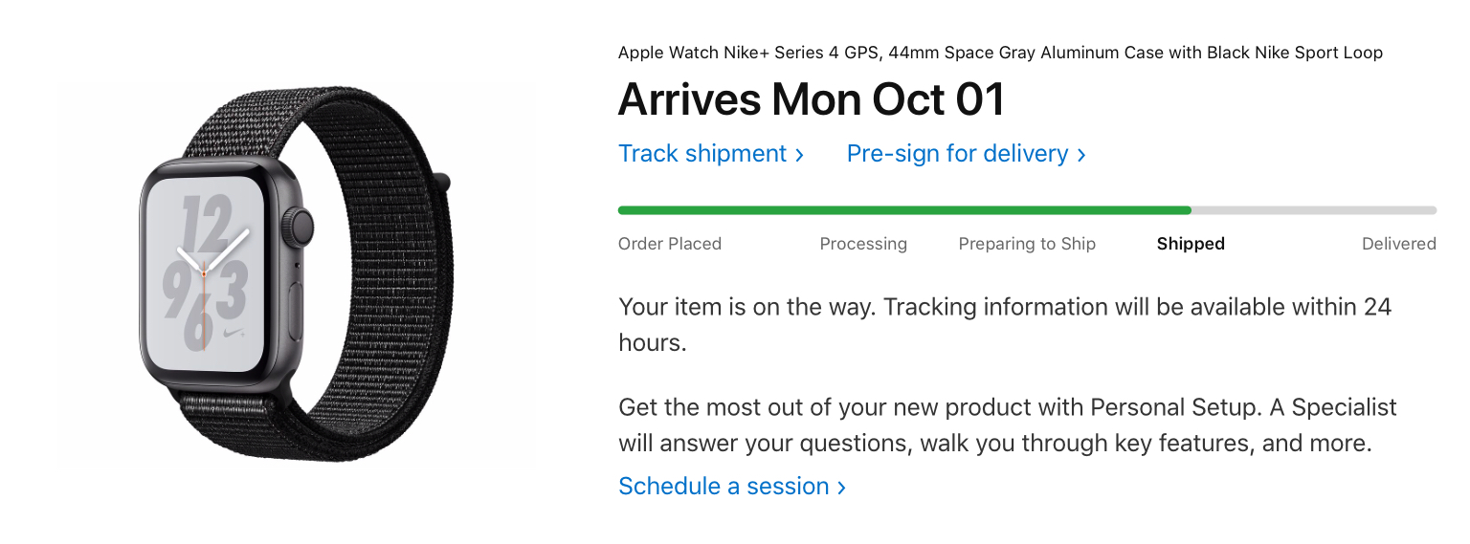Image resolution: width=1470 pixels, height=544 pixels.
Task: Click the Arrives Mon Oct 01 heading
Action: (812, 99)
